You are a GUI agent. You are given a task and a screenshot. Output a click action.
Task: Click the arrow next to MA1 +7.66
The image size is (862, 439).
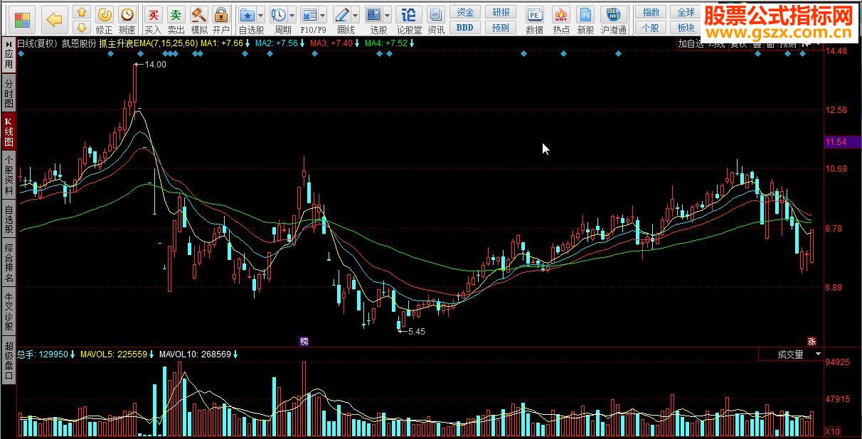click(248, 43)
